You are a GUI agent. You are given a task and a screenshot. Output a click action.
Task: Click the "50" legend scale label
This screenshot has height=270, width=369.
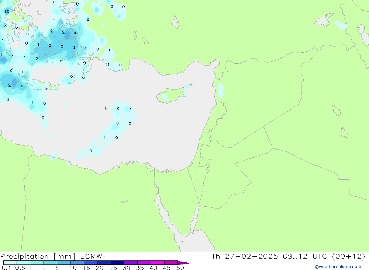(180, 268)
